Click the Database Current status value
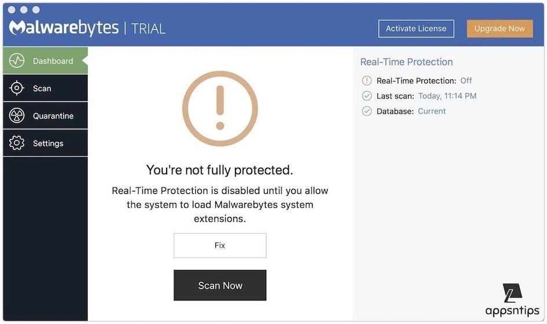547x324 pixels. pyautogui.click(x=432, y=111)
